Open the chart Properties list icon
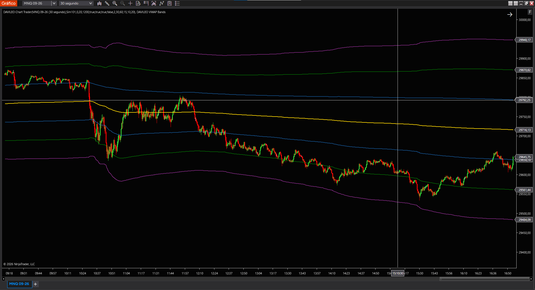 pos(177,3)
